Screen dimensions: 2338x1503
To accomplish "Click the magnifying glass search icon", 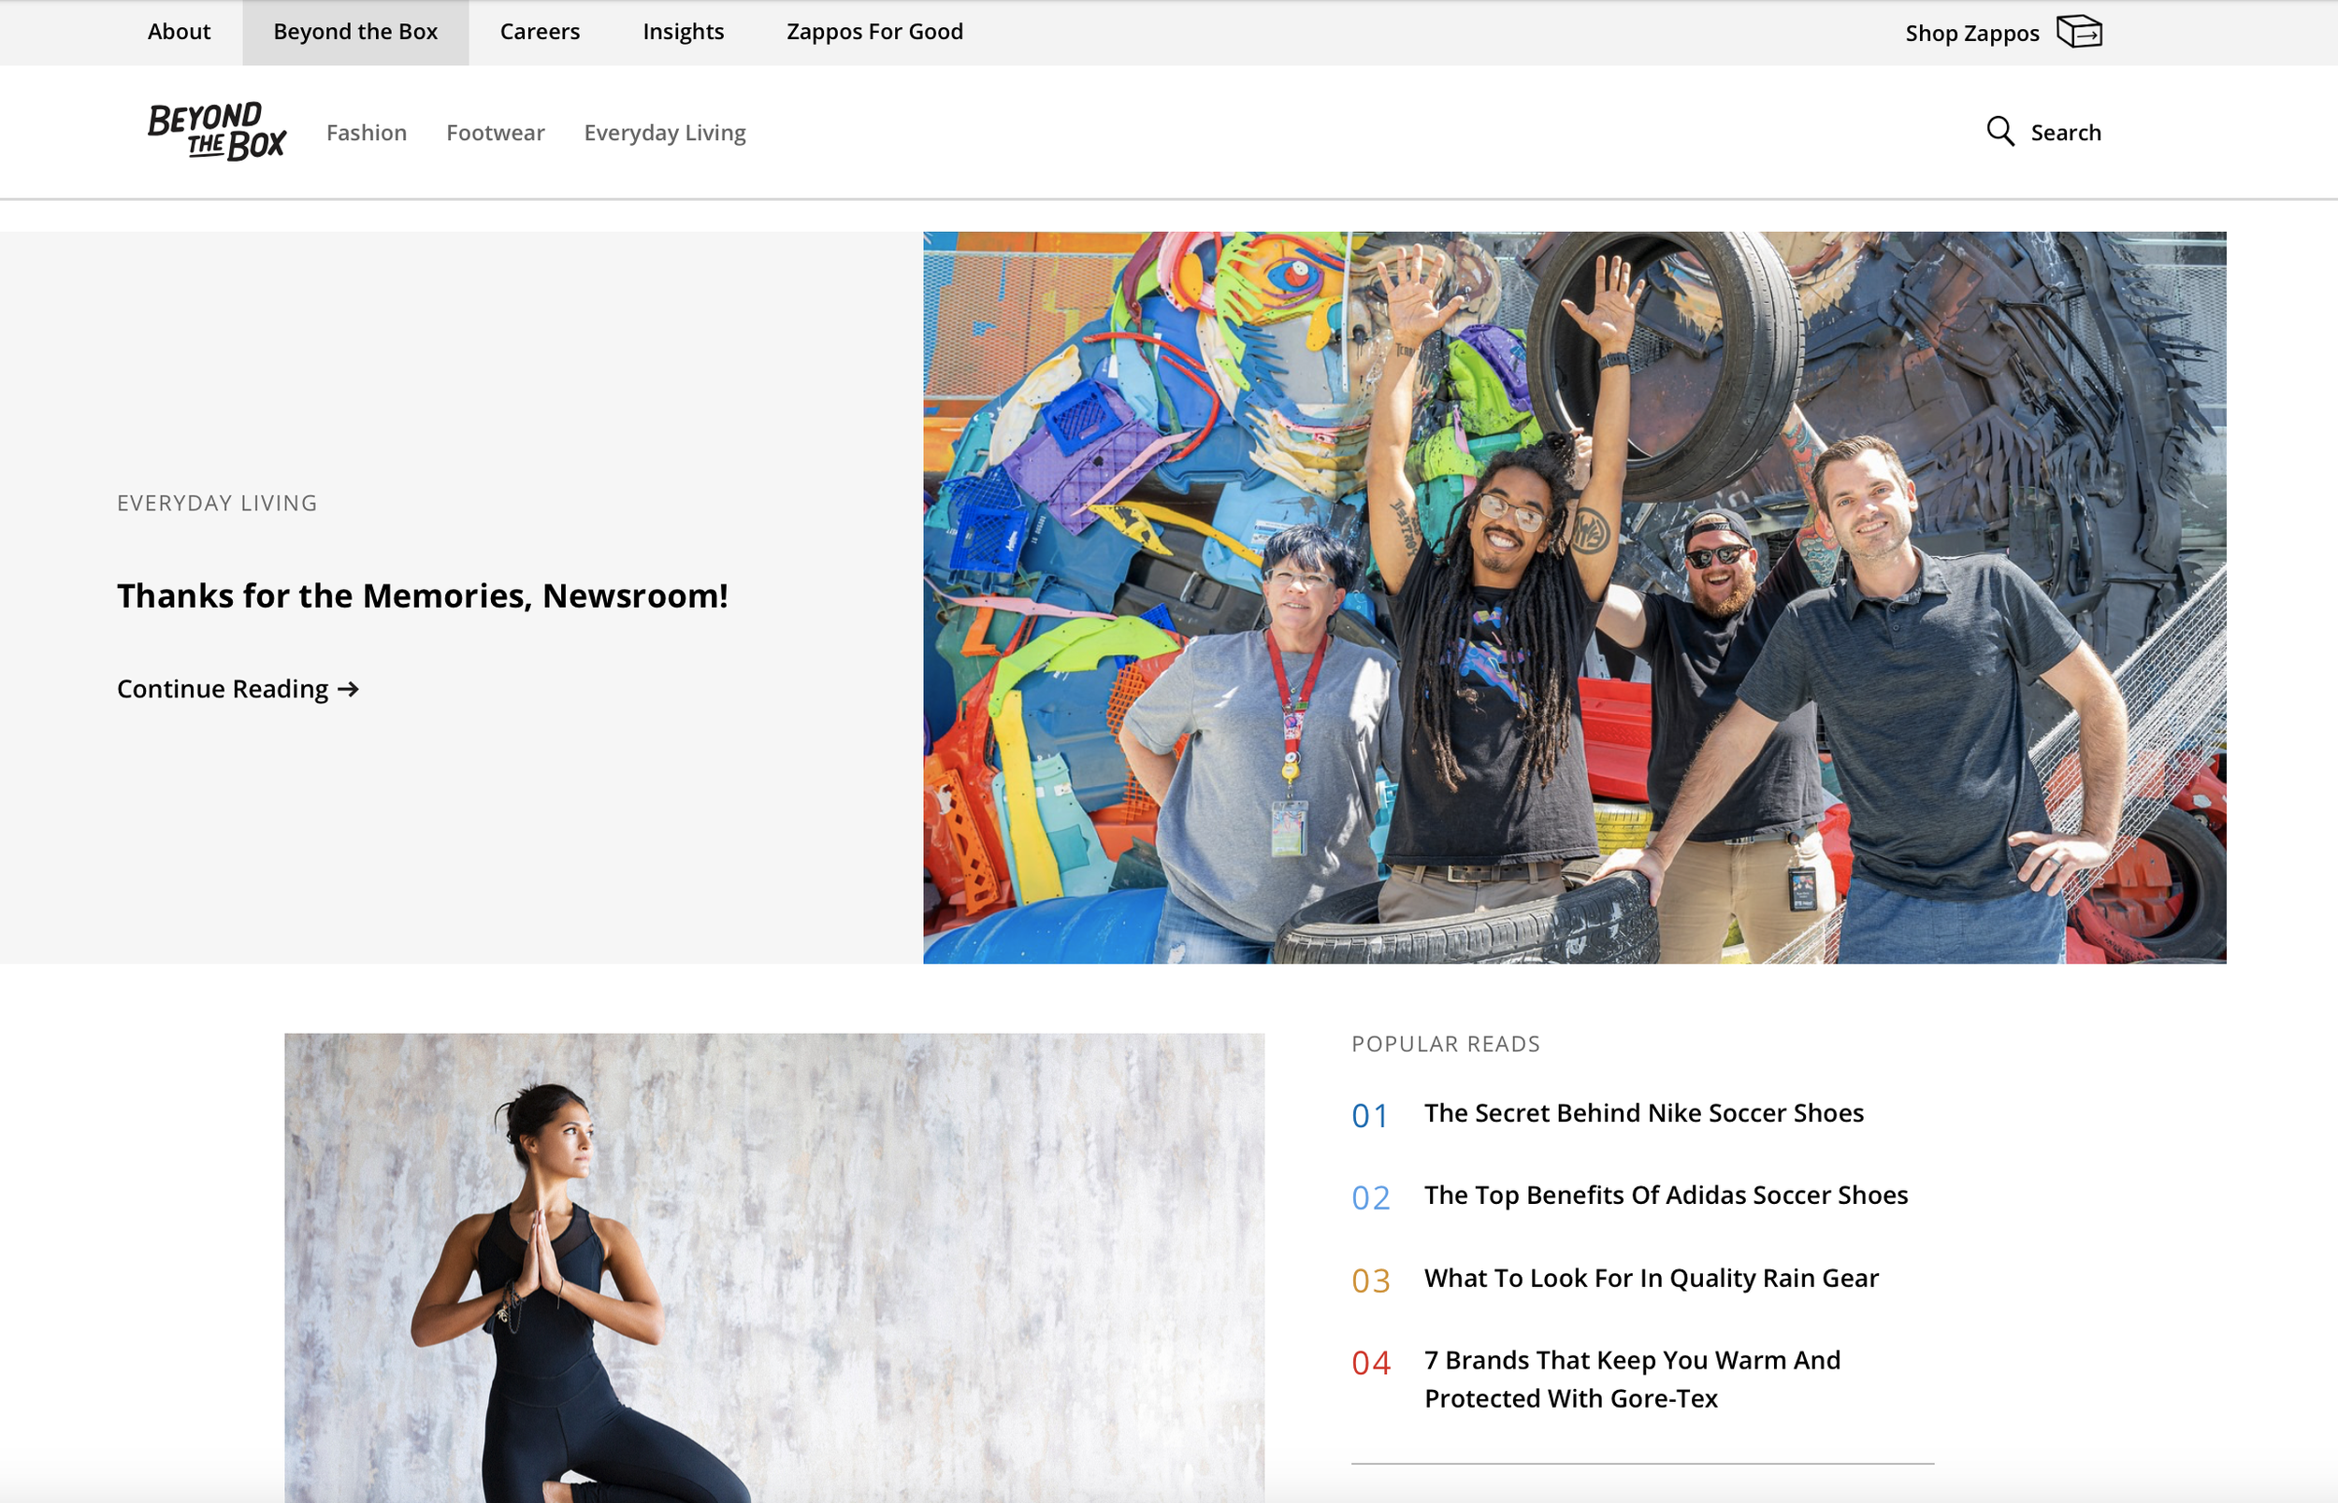I will (x=1999, y=132).
